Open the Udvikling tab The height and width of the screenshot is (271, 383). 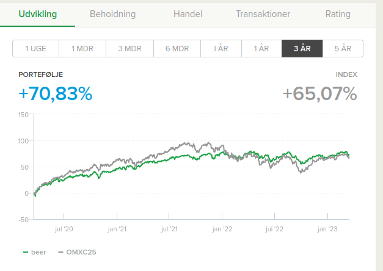pos(37,14)
